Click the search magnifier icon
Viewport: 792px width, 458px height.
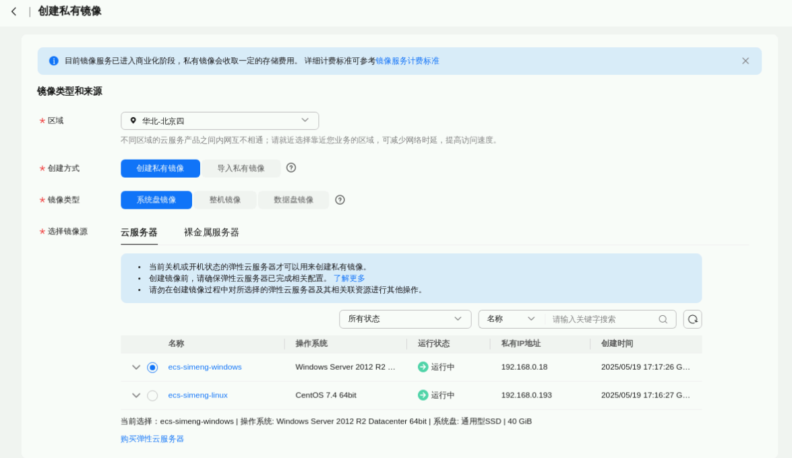[663, 319]
